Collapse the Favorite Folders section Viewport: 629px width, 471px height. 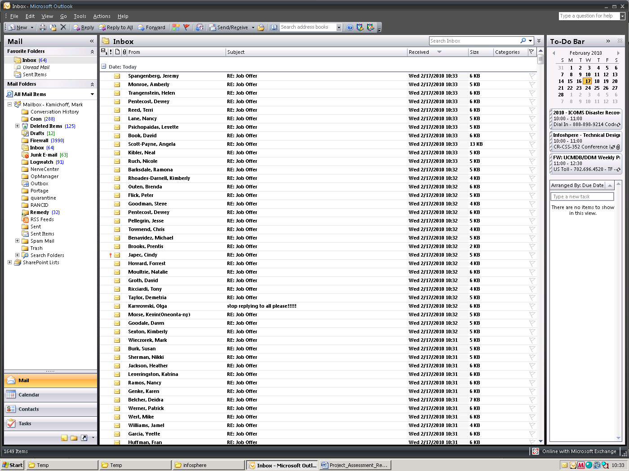click(x=92, y=52)
